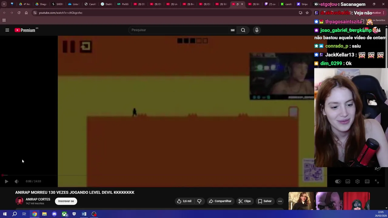
Task: Click the 14,7 mil inscritos subscriber count
Action: pos(35,203)
